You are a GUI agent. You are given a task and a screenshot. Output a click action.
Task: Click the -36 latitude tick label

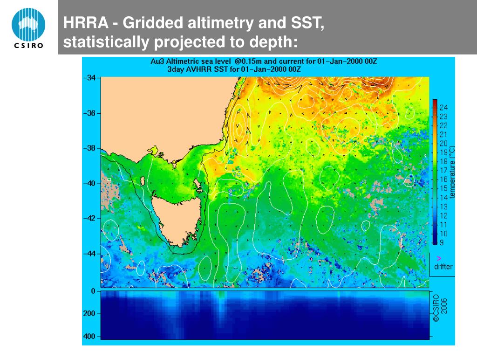click(89, 113)
